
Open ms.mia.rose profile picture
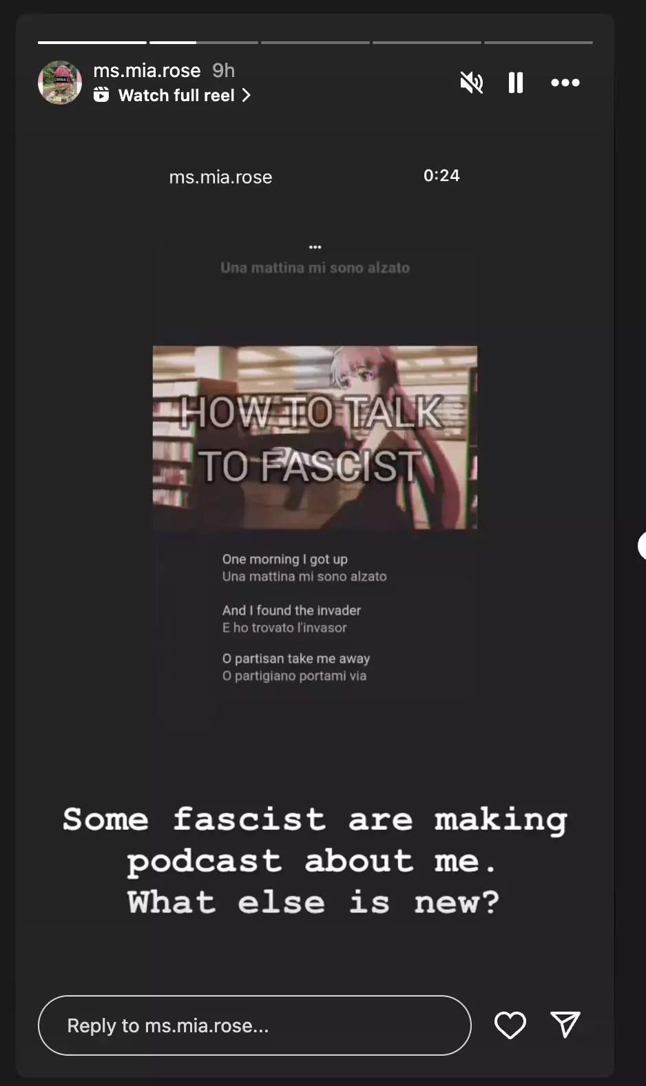tap(60, 83)
